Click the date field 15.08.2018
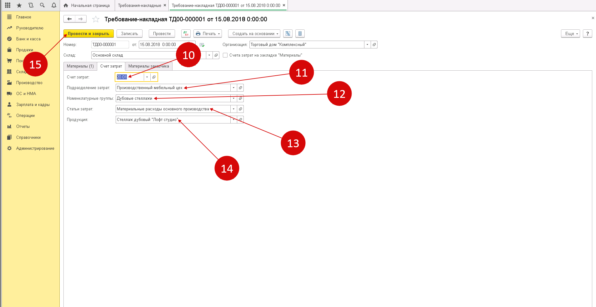Viewport: 596px width, 307px height. coord(164,45)
